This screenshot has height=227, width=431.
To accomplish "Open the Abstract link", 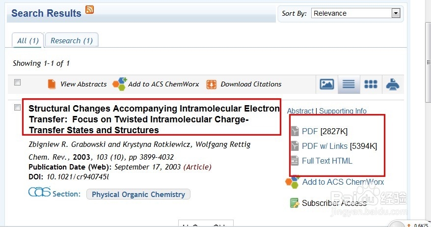I will [300, 111].
